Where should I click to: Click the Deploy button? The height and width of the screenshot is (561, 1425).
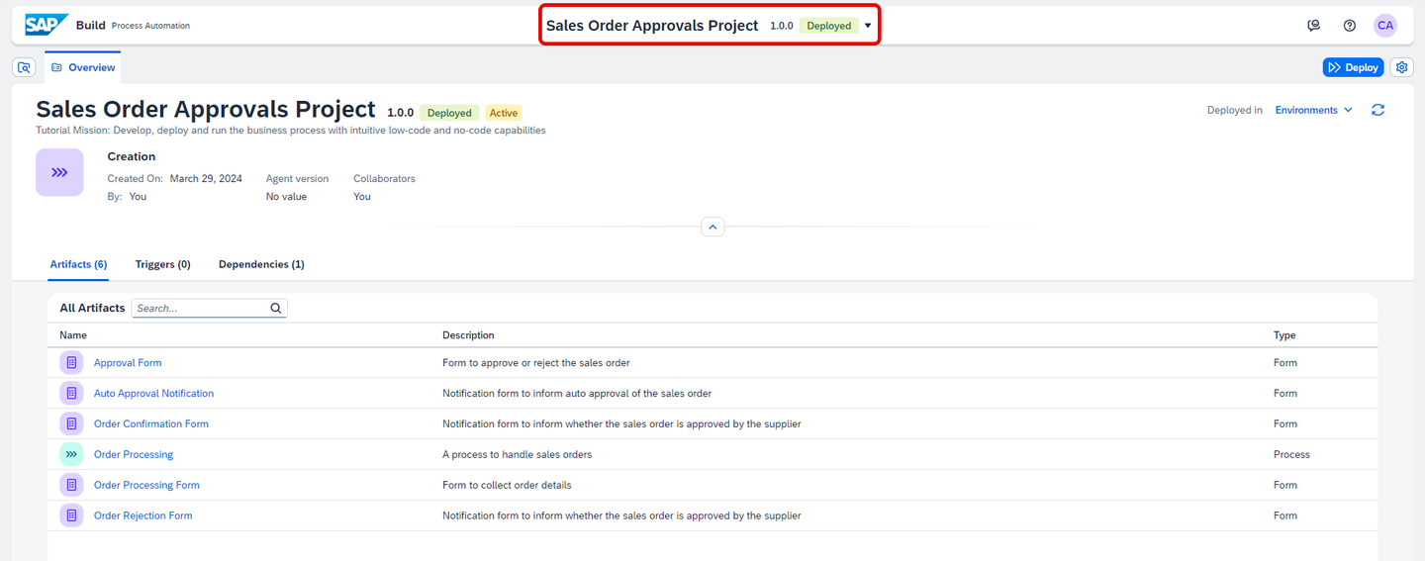1353,67
